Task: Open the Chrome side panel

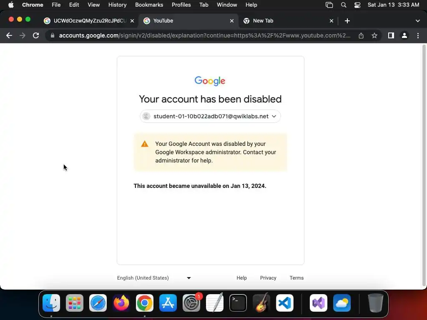Action: (391, 35)
